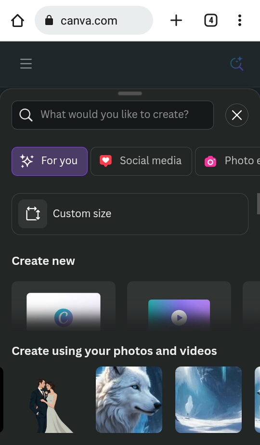Click the search magnifier icon
The width and height of the screenshot is (260, 445).
click(x=26, y=115)
